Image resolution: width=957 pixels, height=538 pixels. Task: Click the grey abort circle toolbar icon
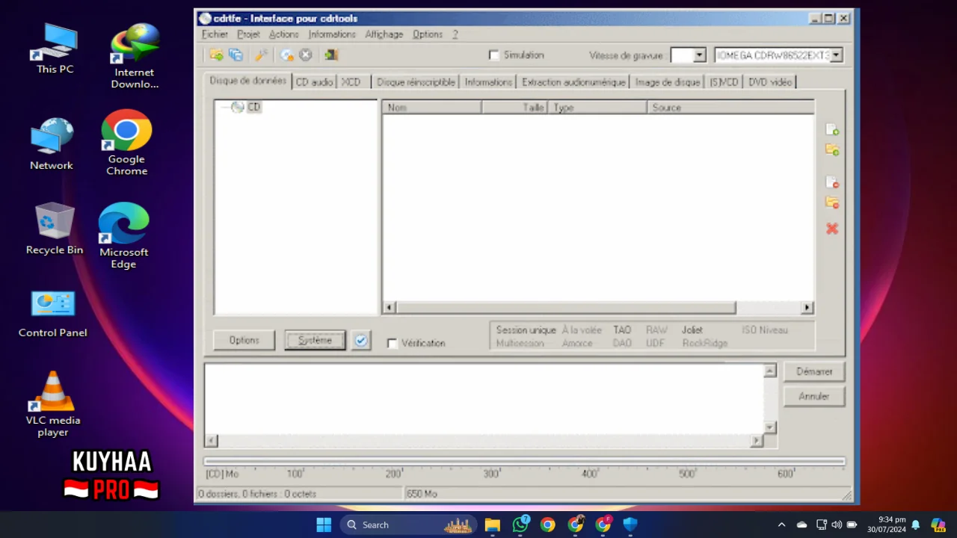click(x=306, y=55)
